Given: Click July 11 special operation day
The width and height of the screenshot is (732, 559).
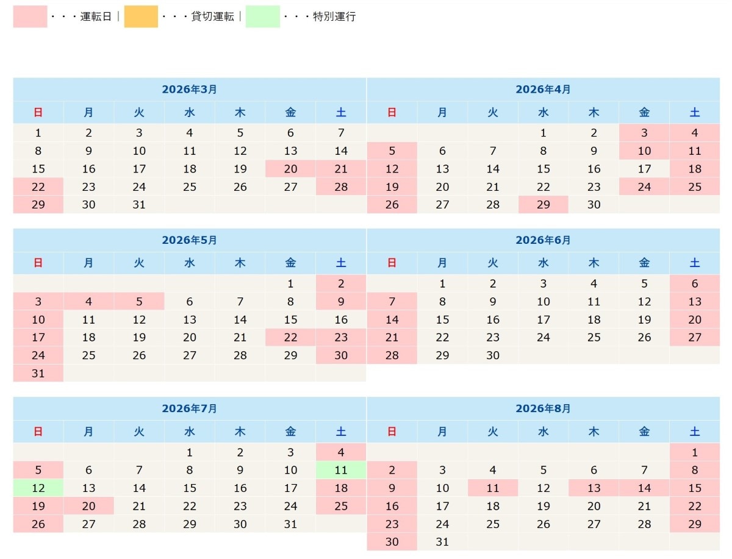Looking at the screenshot, I should click(341, 471).
